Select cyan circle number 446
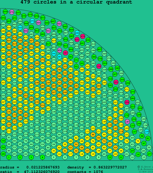 [77, 33]
